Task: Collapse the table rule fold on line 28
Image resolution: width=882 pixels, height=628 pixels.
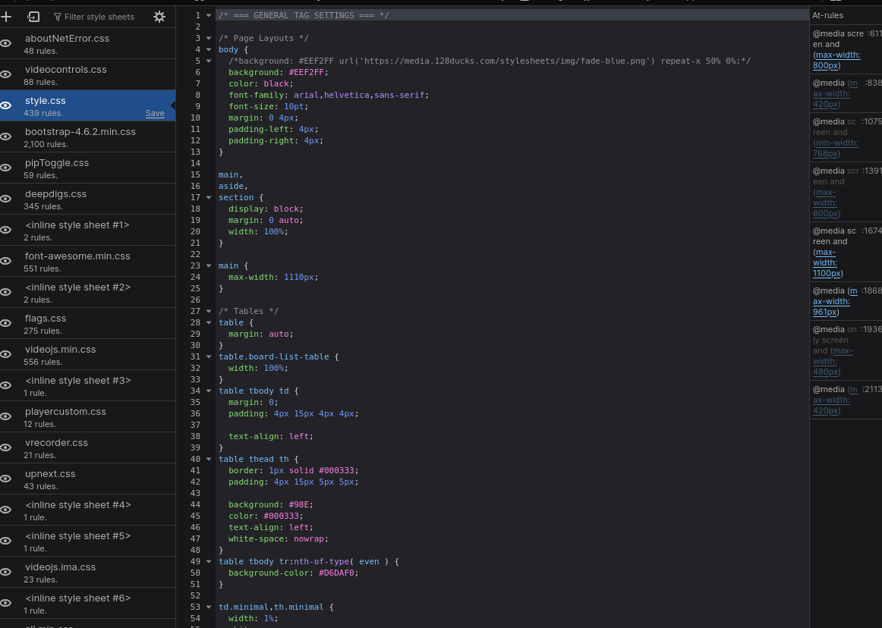Action: tap(209, 322)
